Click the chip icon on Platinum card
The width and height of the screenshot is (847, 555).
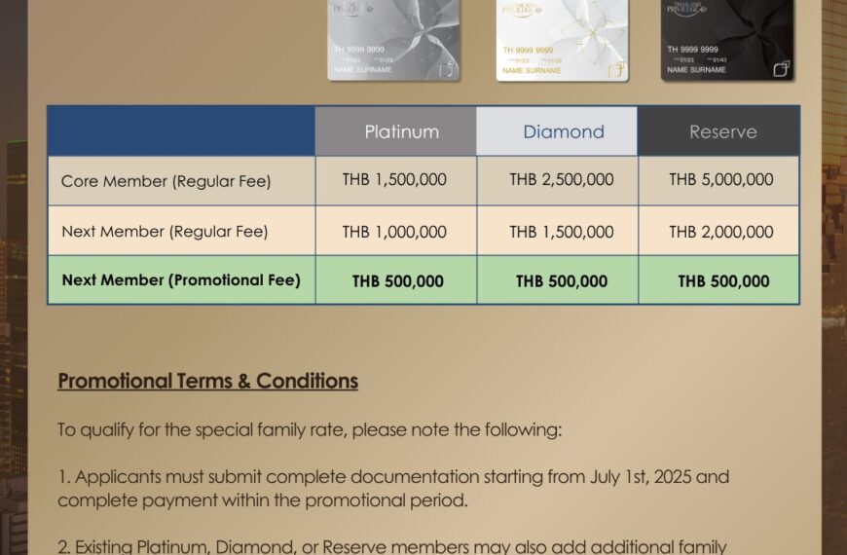447,68
